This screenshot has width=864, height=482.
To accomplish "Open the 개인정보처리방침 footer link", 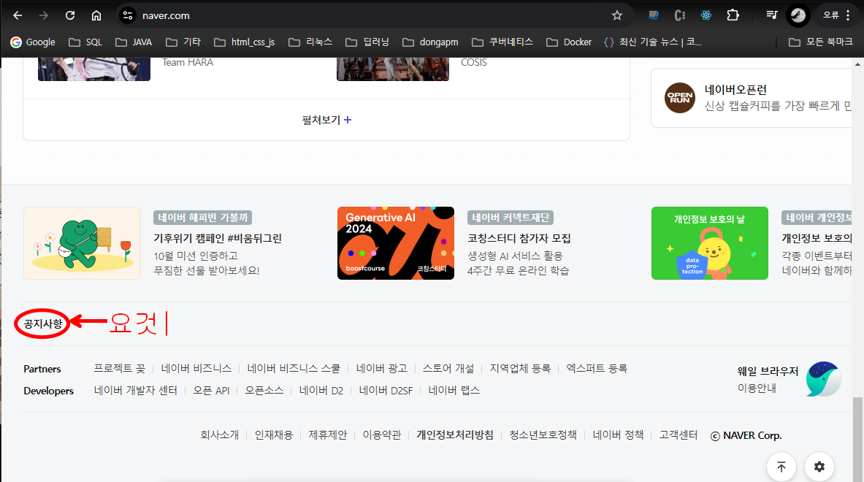I will click(x=454, y=435).
